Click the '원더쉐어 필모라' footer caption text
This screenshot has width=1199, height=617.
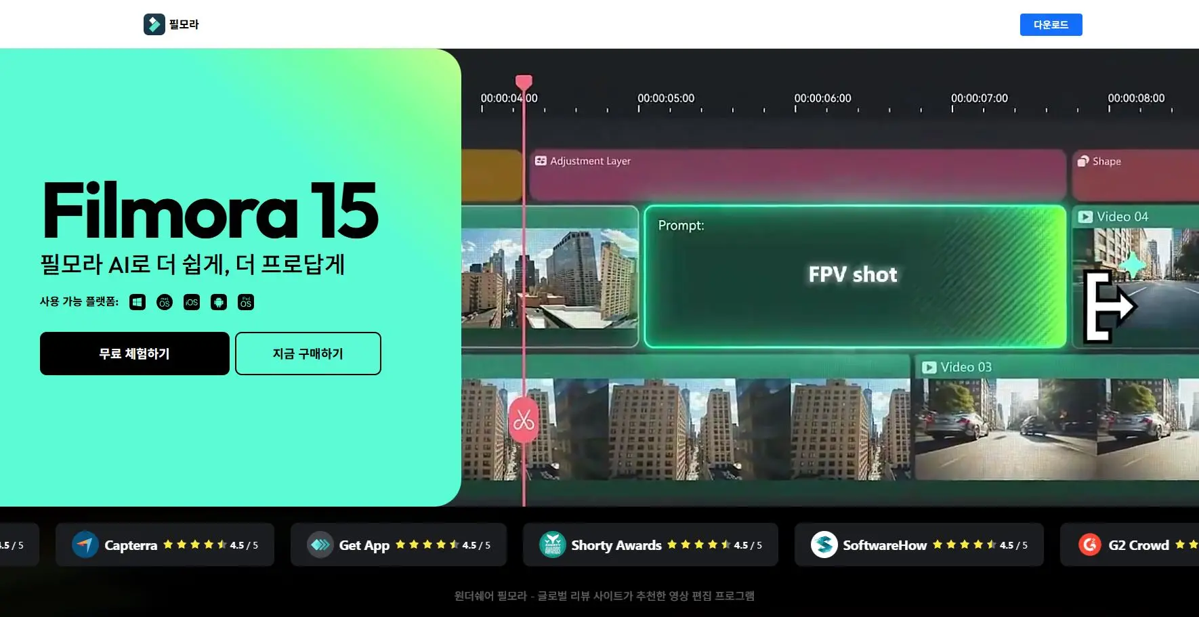coord(490,596)
